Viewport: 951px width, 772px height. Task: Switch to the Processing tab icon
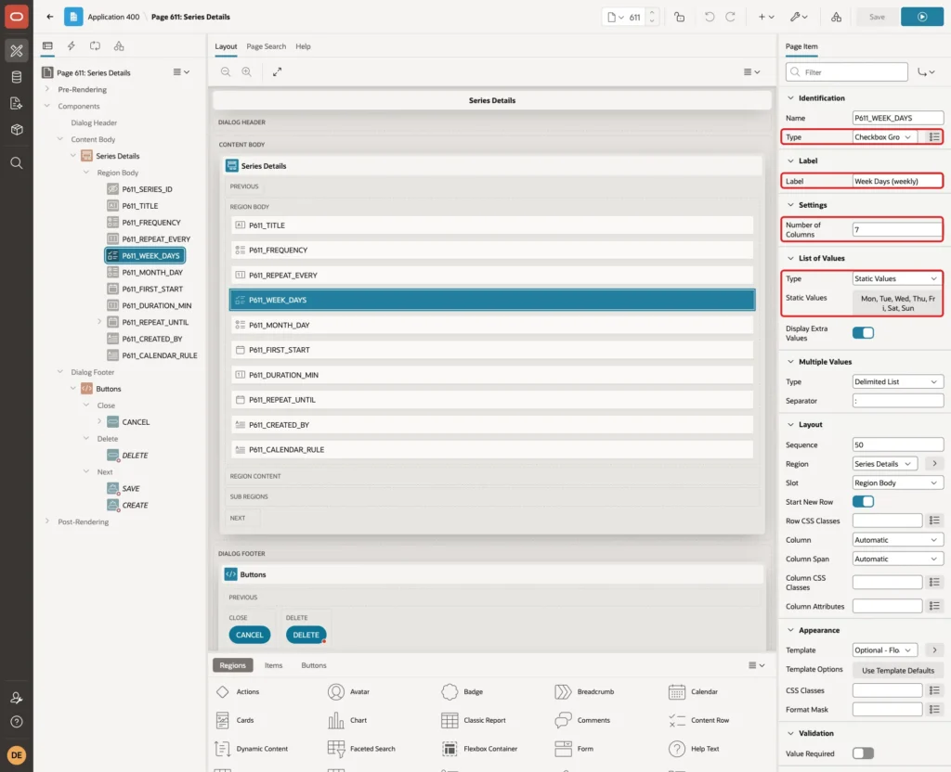tap(95, 46)
